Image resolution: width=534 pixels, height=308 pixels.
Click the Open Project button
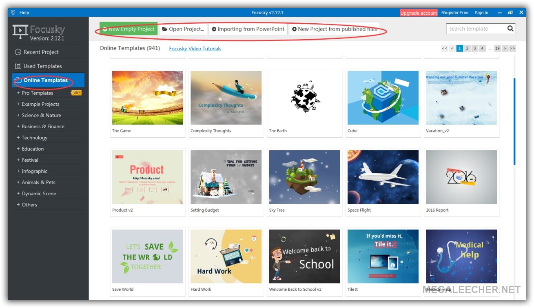pyautogui.click(x=183, y=29)
